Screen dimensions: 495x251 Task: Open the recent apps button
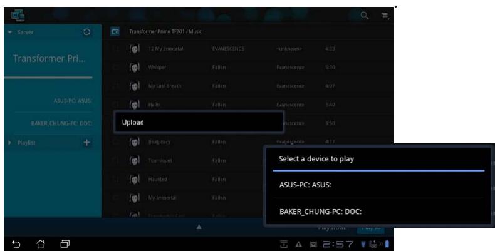click(x=65, y=243)
